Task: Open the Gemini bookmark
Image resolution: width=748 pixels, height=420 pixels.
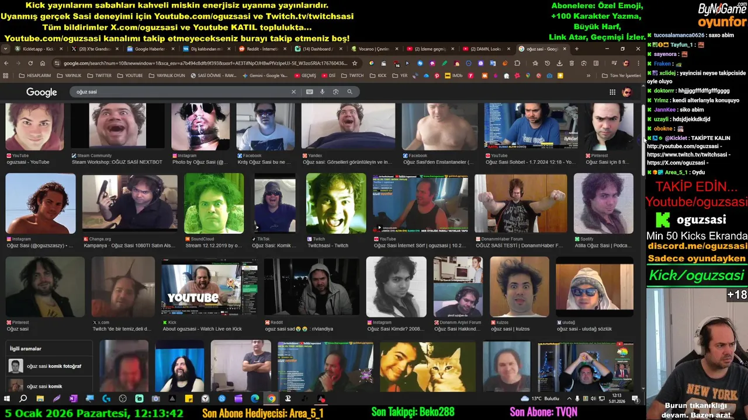Action: tap(265, 75)
